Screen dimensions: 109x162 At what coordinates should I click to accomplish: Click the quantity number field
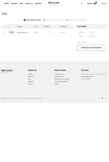coord(49,32)
